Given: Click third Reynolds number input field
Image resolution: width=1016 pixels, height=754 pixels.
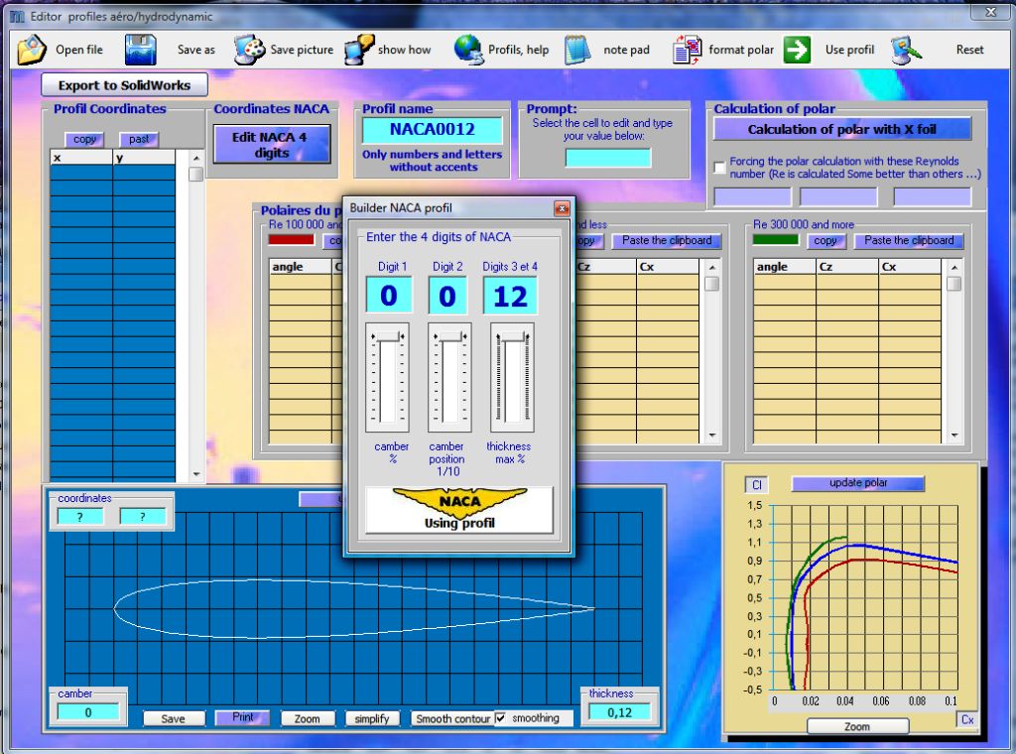Looking at the screenshot, I should [x=932, y=196].
